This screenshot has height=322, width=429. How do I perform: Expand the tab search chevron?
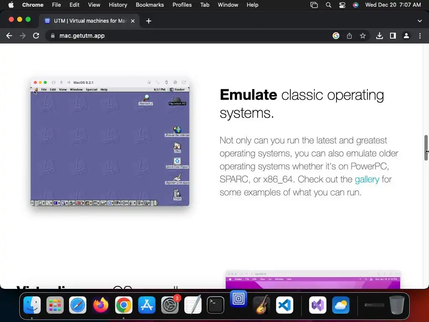(x=420, y=21)
